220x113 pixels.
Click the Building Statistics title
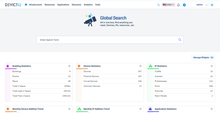point(22,66)
